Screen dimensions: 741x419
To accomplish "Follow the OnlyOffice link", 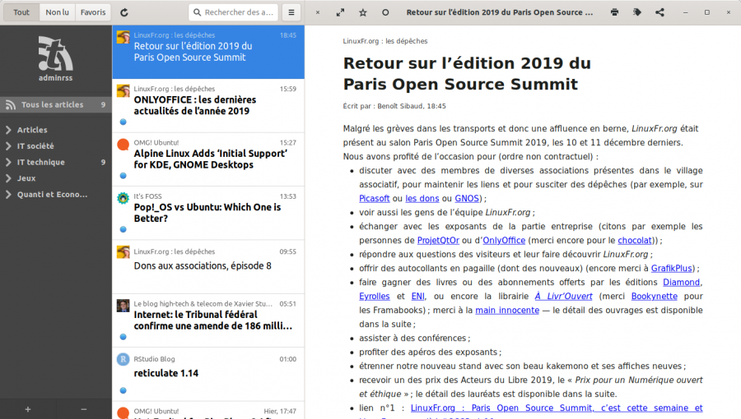I will (504, 241).
